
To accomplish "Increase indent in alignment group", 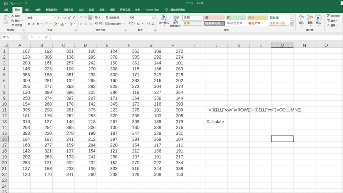I will point(101,24).
